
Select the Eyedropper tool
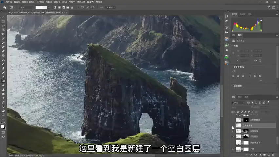[3, 39]
